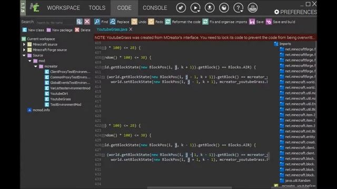
Task: Click the search magnifier icon
Action: coord(80,22)
